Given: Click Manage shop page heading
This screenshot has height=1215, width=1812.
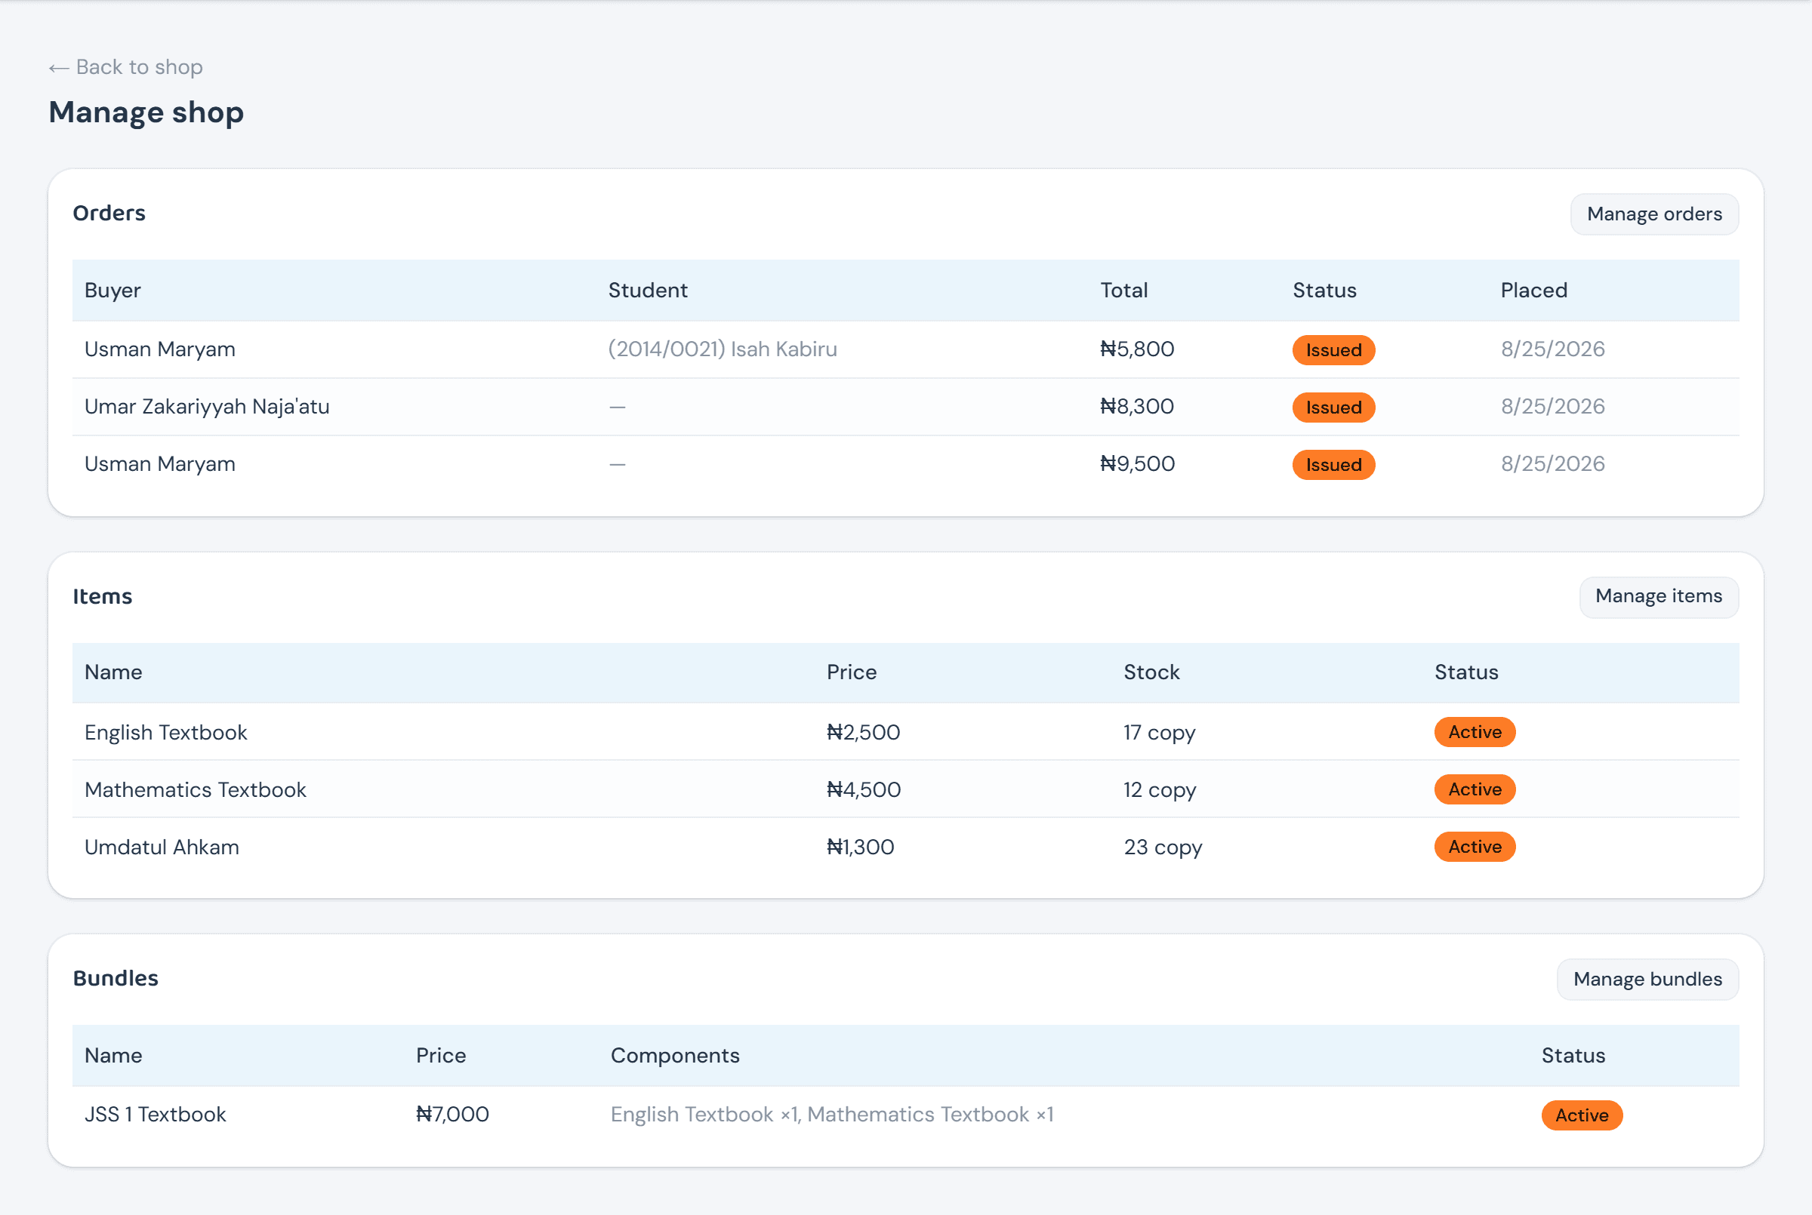Looking at the screenshot, I should (x=146, y=112).
